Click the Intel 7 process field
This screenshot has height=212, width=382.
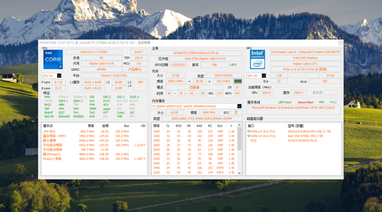pos(138,52)
